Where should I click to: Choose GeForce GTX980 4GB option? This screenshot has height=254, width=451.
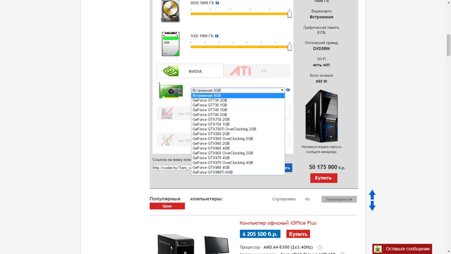238,168
